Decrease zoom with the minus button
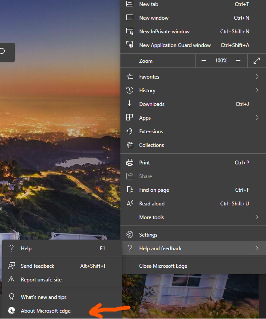This screenshot has height=319, width=266. point(204,61)
